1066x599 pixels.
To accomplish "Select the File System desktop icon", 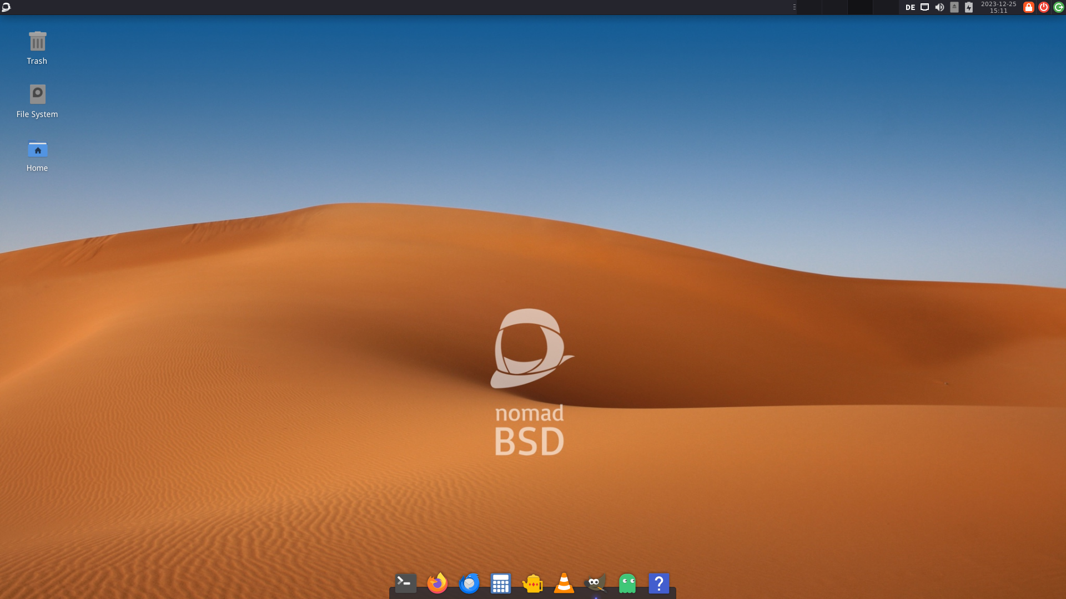I will coord(37,95).
